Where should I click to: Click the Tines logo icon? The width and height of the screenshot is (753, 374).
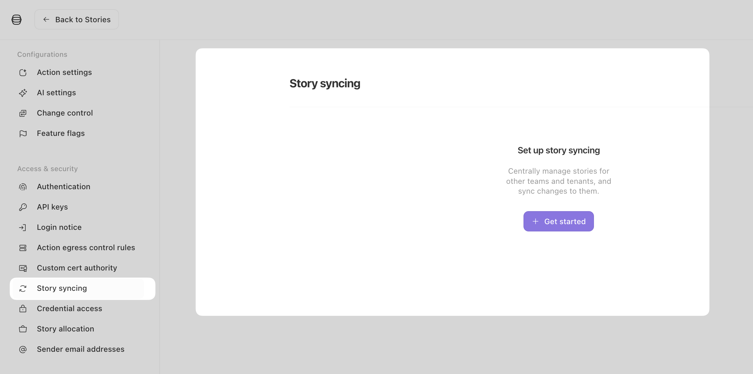tap(17, 20)
